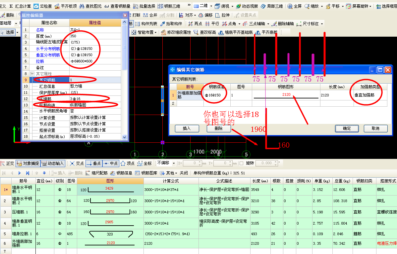The height and width of the screenshot is (254, 397).
Task: Open 选择 tool dropdown arrow
Action: tap(17, 32)
